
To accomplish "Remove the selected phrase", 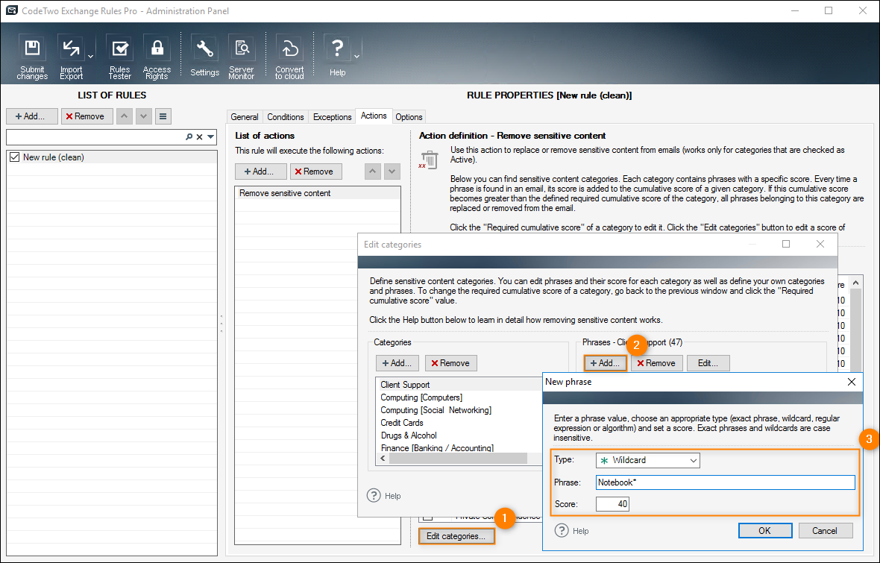I will (x=657, y=363).
